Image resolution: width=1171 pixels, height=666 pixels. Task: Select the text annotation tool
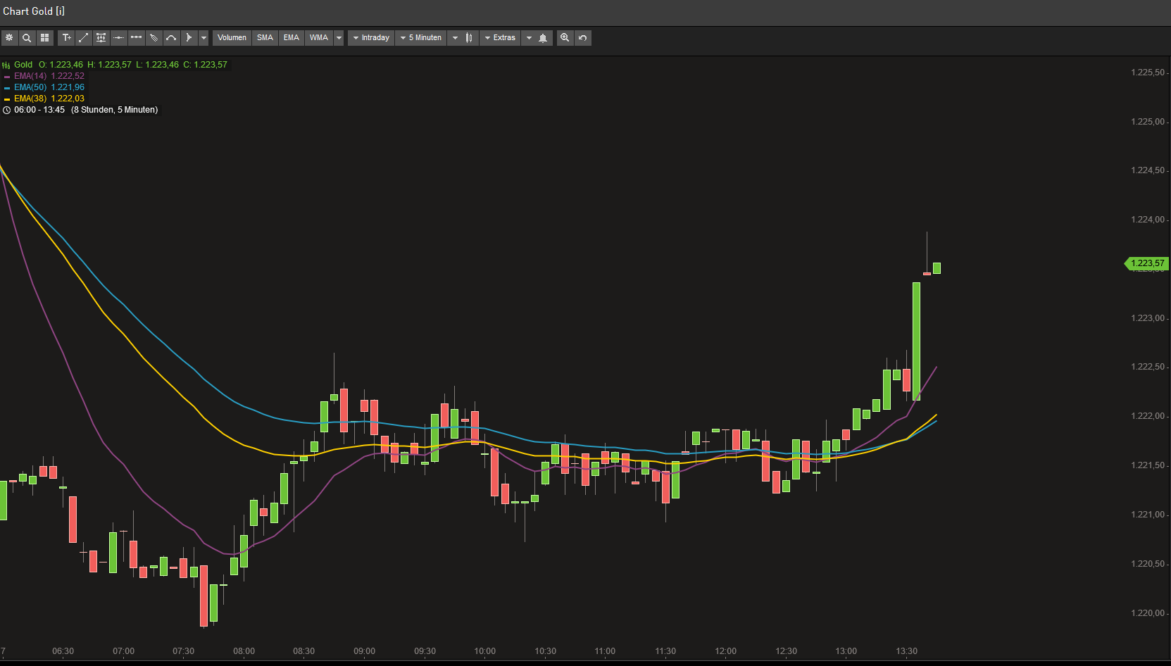[x=67, y=38]
